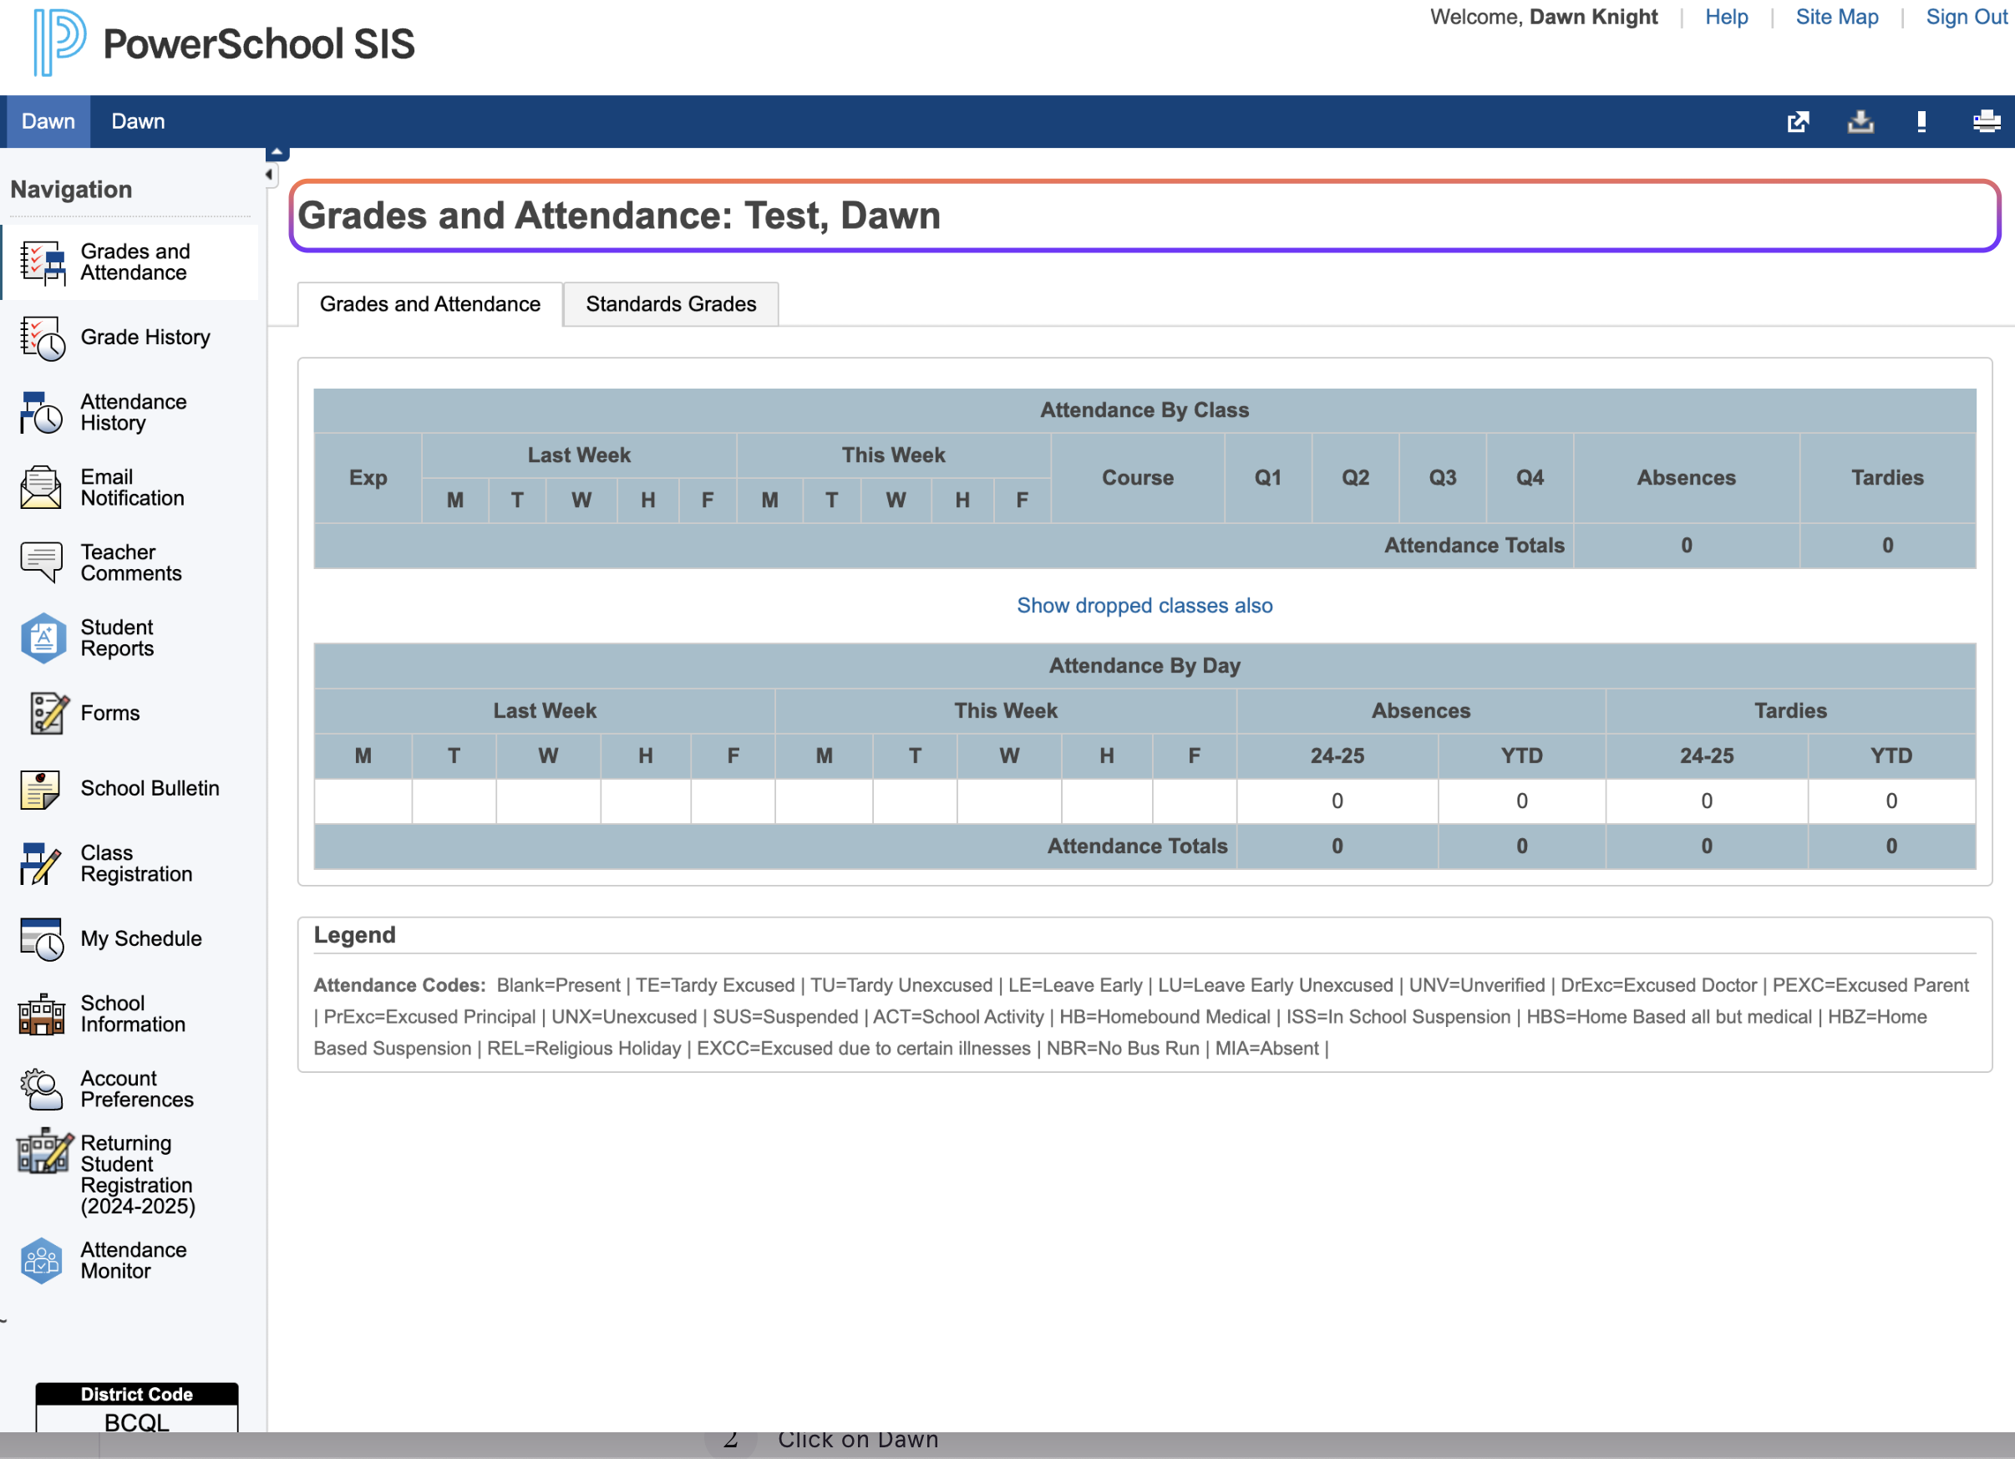This screenshot has height=1459, width=2015.
Task: Open the Student Reports icon
Action: pyautogui.click(x=42, y=638)
